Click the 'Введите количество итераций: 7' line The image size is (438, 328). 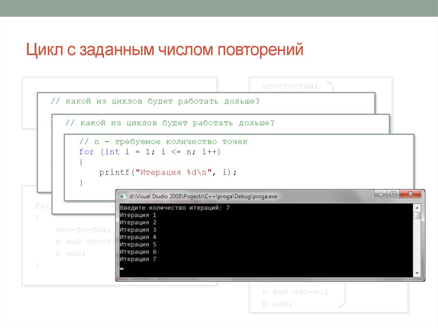pos(175,208)
